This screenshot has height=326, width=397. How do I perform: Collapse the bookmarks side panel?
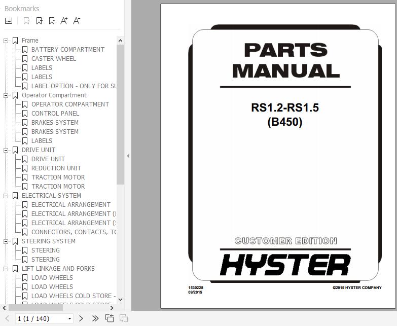coord(128,156)
